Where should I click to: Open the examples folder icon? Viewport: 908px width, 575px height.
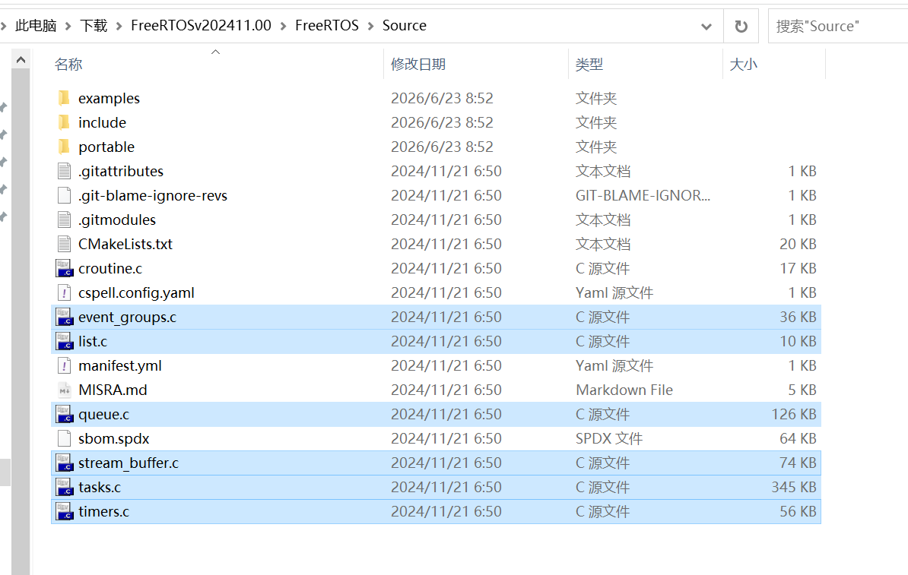click(x=65, y=98)
